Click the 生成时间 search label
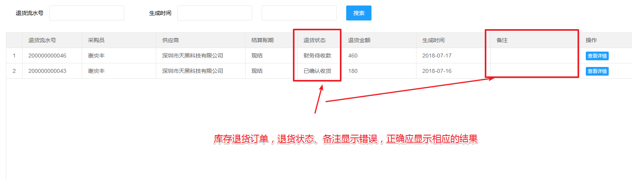 click(x=160, y=13)
